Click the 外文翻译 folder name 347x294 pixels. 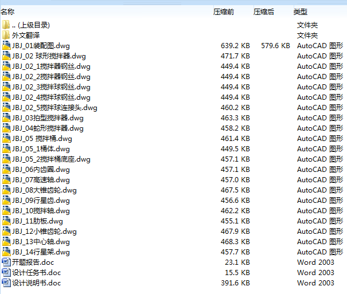pyautogui.click(x=26, y=36)
